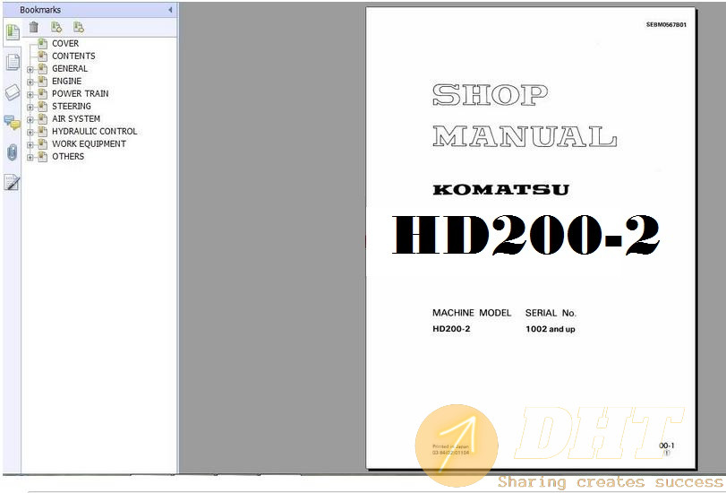This screenshot has width=726, height=493.
Task: Collapse the Bookmarks panel with arrow
Action: tap(170, 10)
